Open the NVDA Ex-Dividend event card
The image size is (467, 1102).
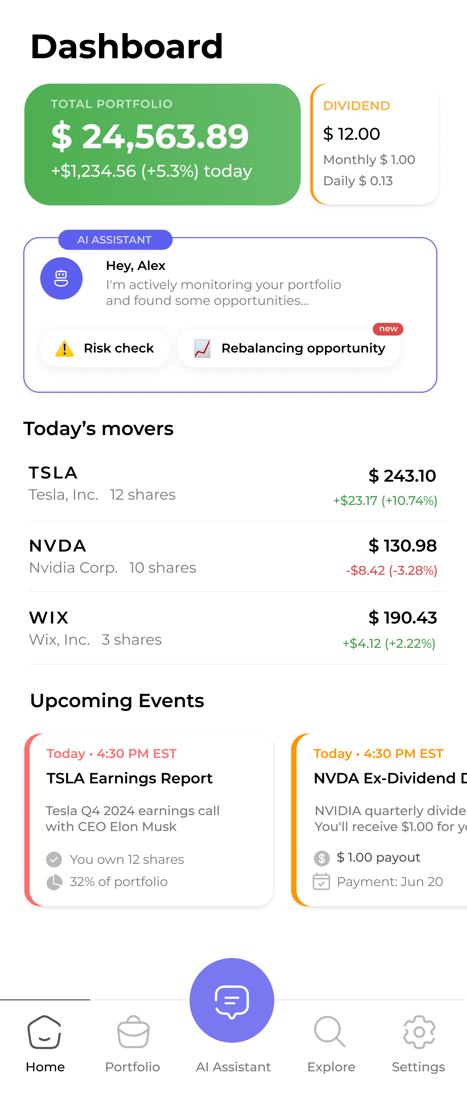click(380, 819)
